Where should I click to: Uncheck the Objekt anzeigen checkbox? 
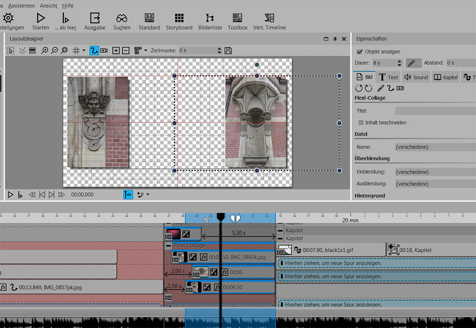pyautogui.click(x=359, y=52)
